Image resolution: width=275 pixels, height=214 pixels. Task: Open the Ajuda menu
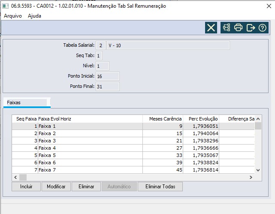click(34, 16)
